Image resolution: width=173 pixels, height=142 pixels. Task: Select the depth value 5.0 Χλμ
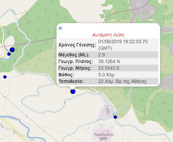106,75
